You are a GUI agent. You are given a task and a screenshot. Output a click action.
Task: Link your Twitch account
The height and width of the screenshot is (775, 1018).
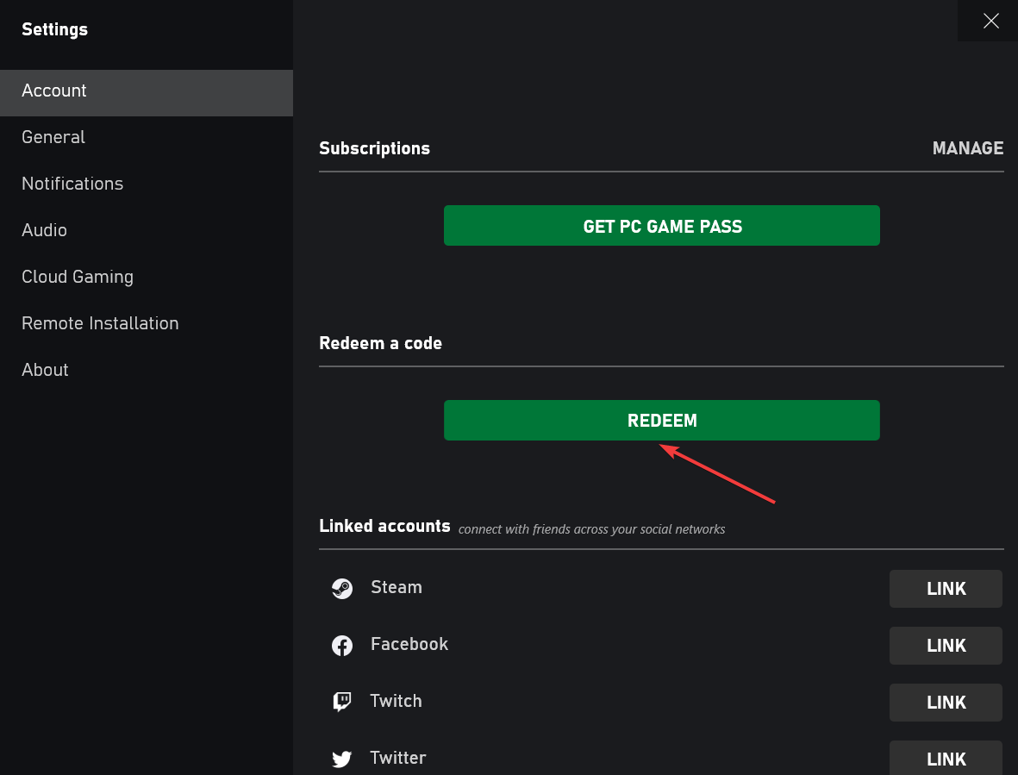[x=946, y=703]
